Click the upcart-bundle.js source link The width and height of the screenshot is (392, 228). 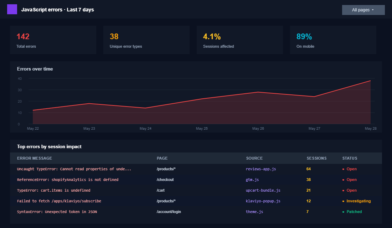point(263,191)
